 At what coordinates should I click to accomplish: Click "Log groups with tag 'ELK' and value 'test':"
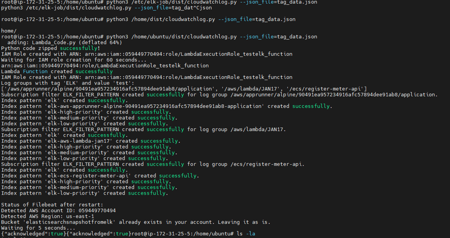tap(68, 83)
